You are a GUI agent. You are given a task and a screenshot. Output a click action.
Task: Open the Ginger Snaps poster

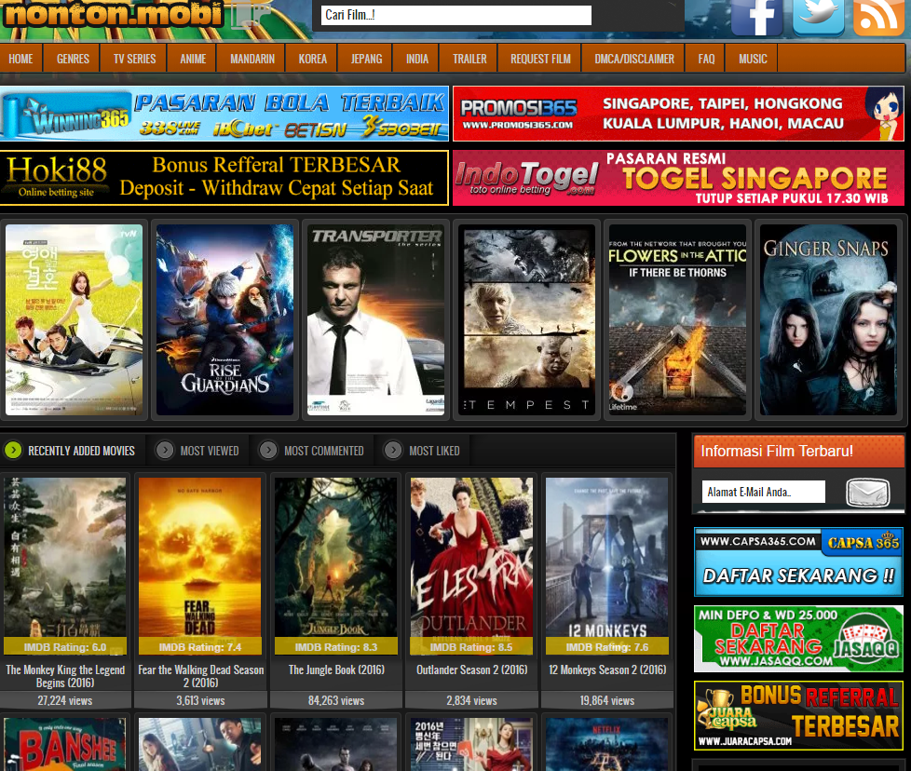[x=828, y=320]
